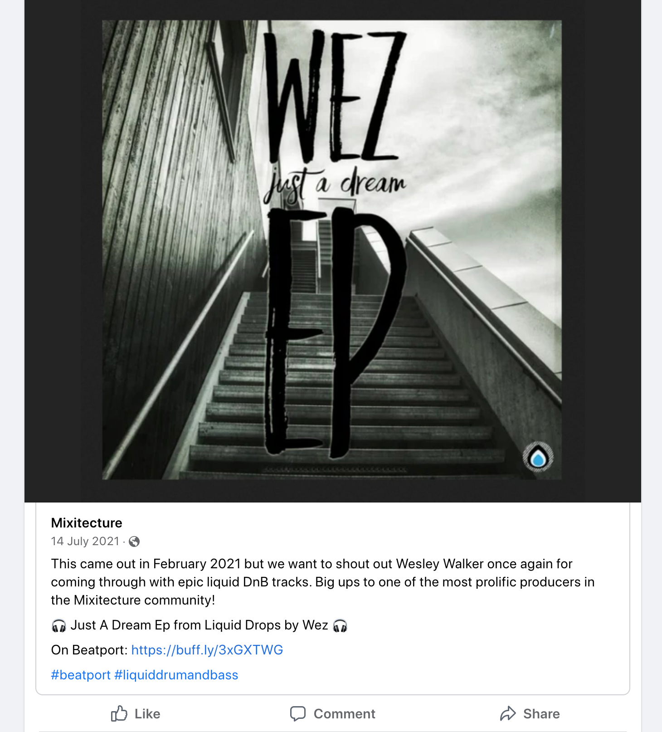The image size is (662, 732).
Task: Click the Share arrow icon
Action: tap(508, 713)
